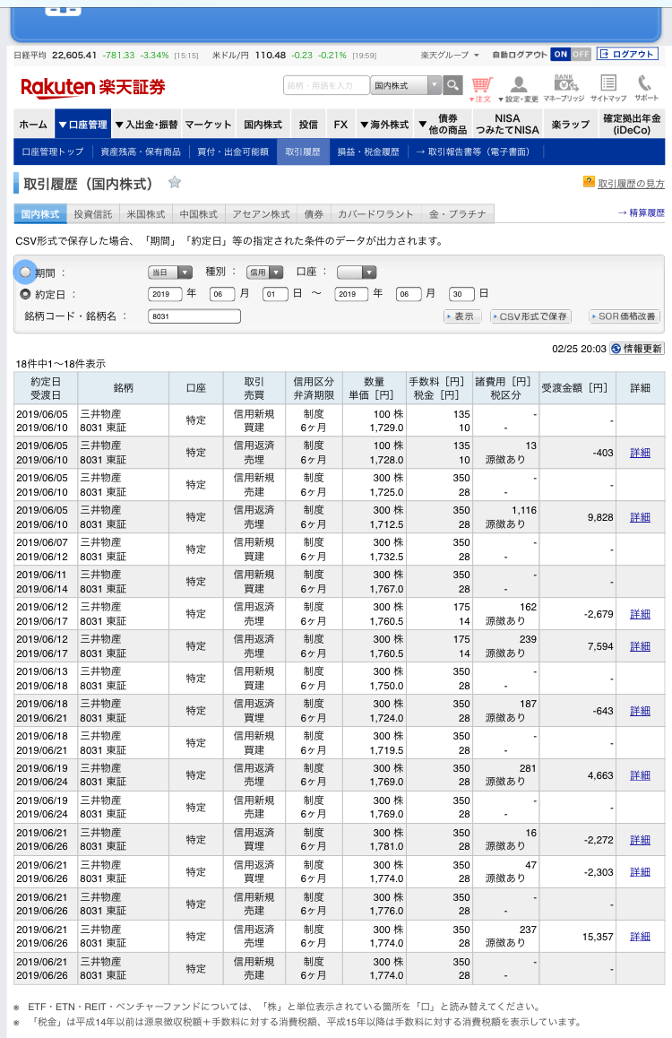Open 買付・出金可能額 submenu

(233, 151)
